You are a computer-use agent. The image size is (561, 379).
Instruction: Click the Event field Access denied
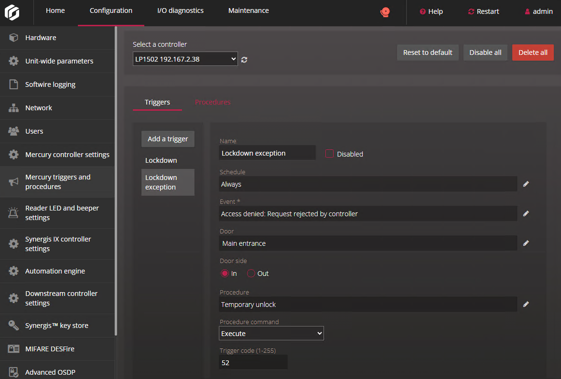368,214
